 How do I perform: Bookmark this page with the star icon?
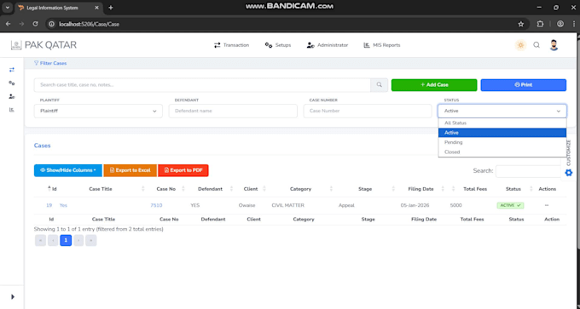pyautogui.click(x=521, y=24)
